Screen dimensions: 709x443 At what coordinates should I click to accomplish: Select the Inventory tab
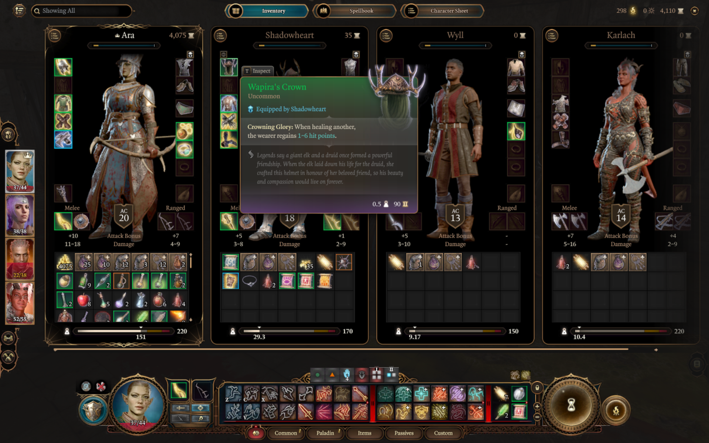(267, 11)
